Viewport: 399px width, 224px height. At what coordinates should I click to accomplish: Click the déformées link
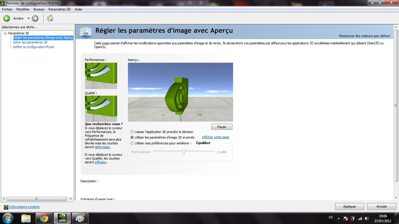(x=102, y=147)
